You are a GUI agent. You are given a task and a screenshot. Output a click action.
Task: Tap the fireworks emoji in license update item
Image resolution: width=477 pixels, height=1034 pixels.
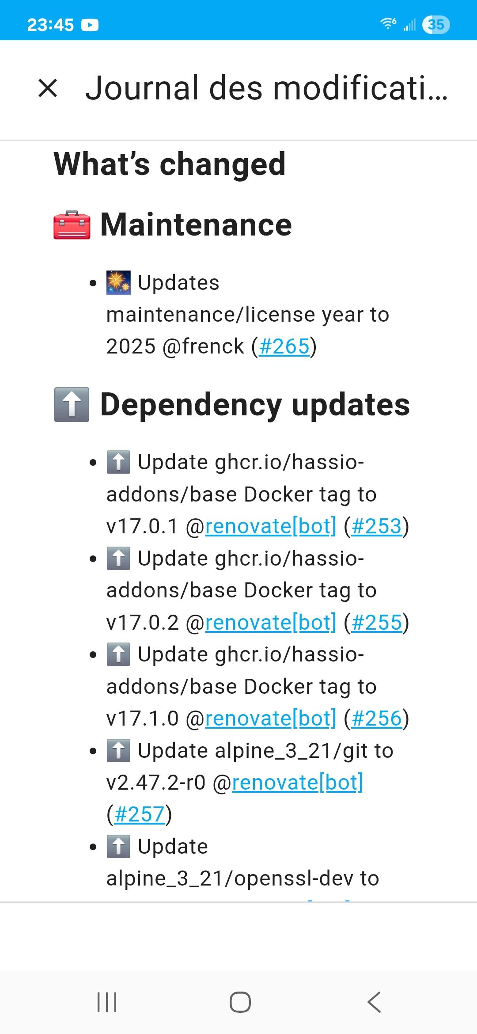coord(118,283)
